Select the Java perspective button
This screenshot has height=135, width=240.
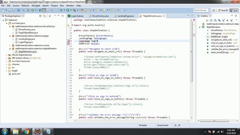coord(234,10)
